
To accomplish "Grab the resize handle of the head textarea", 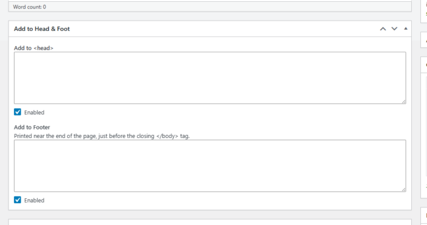I will click(404, 102).
